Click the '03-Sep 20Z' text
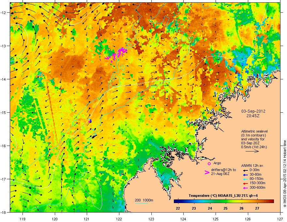287x222 pixels. coord(250,143)
